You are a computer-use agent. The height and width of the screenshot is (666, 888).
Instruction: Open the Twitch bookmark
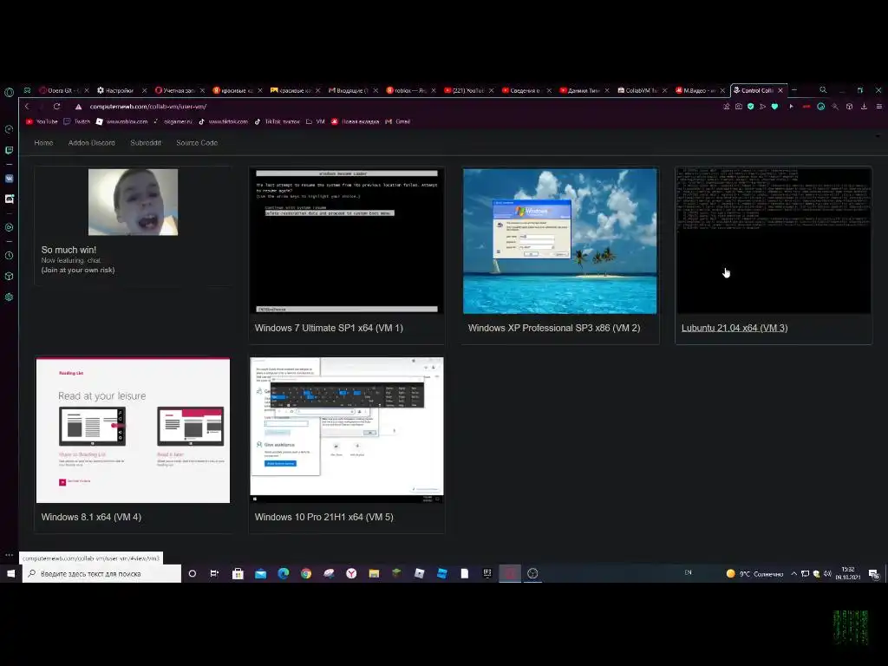point(77,121)
